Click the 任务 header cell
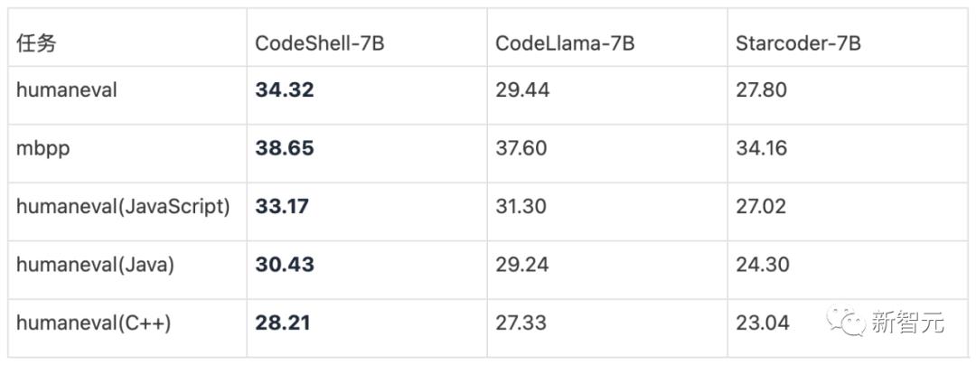976x365 pixels. point(36,43)
